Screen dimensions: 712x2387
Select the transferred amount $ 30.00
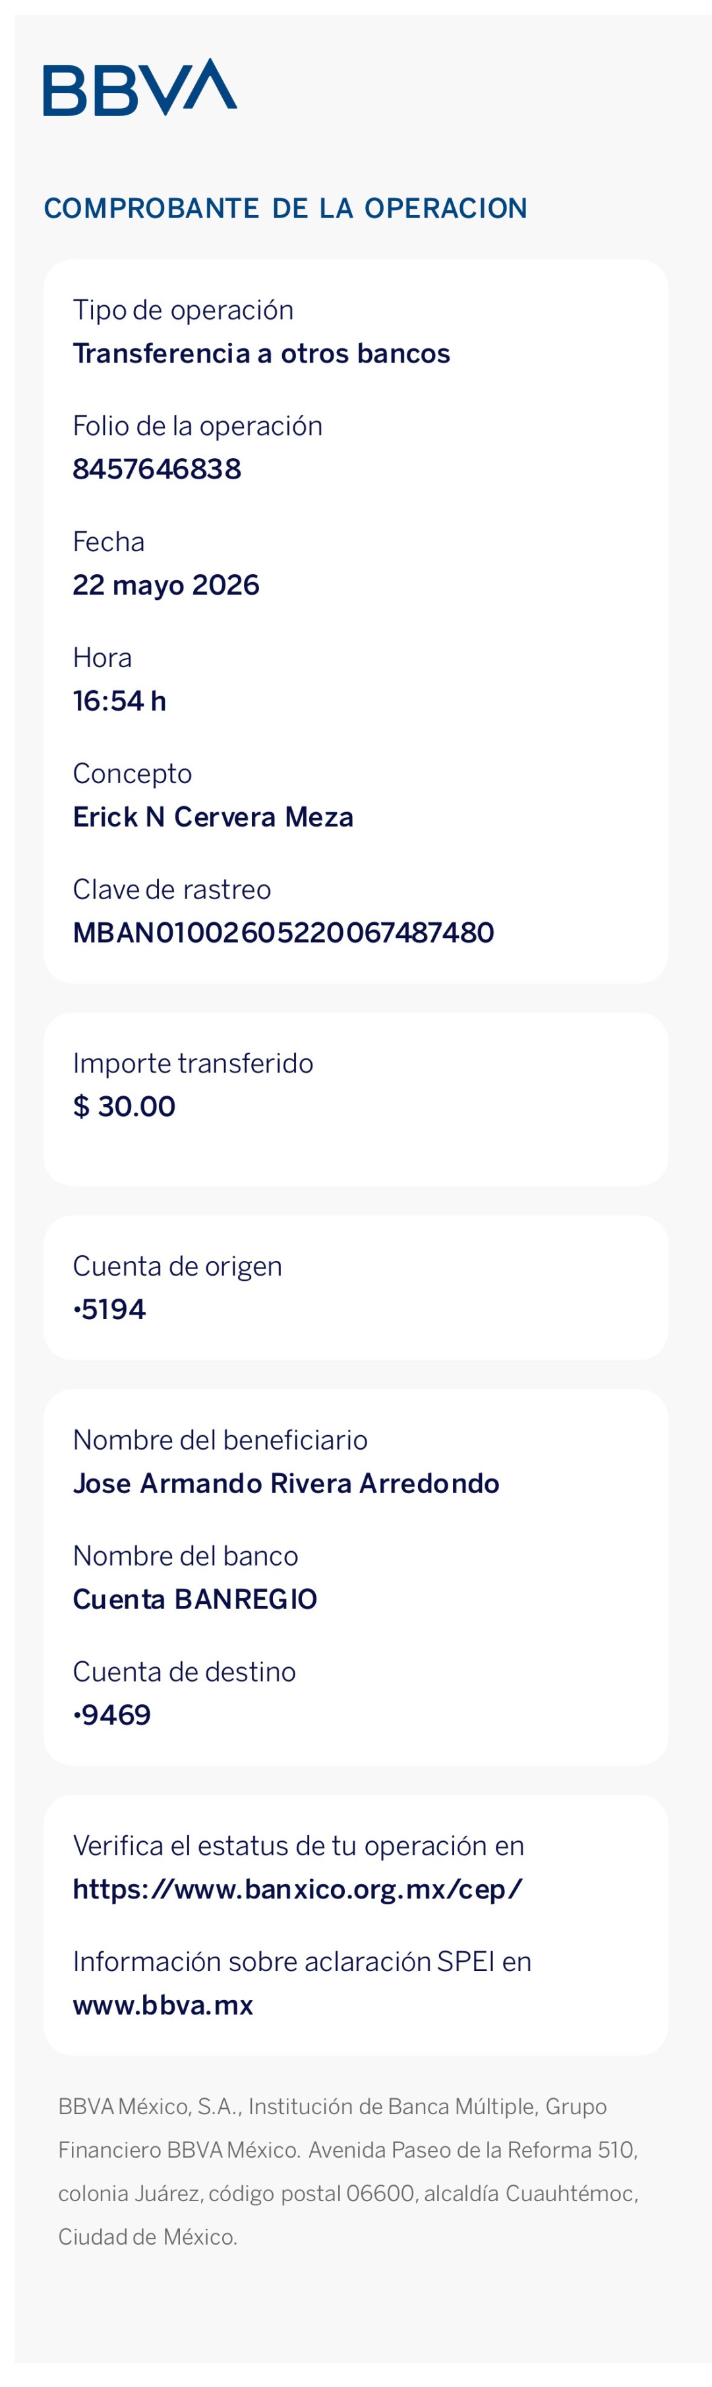124,1106
